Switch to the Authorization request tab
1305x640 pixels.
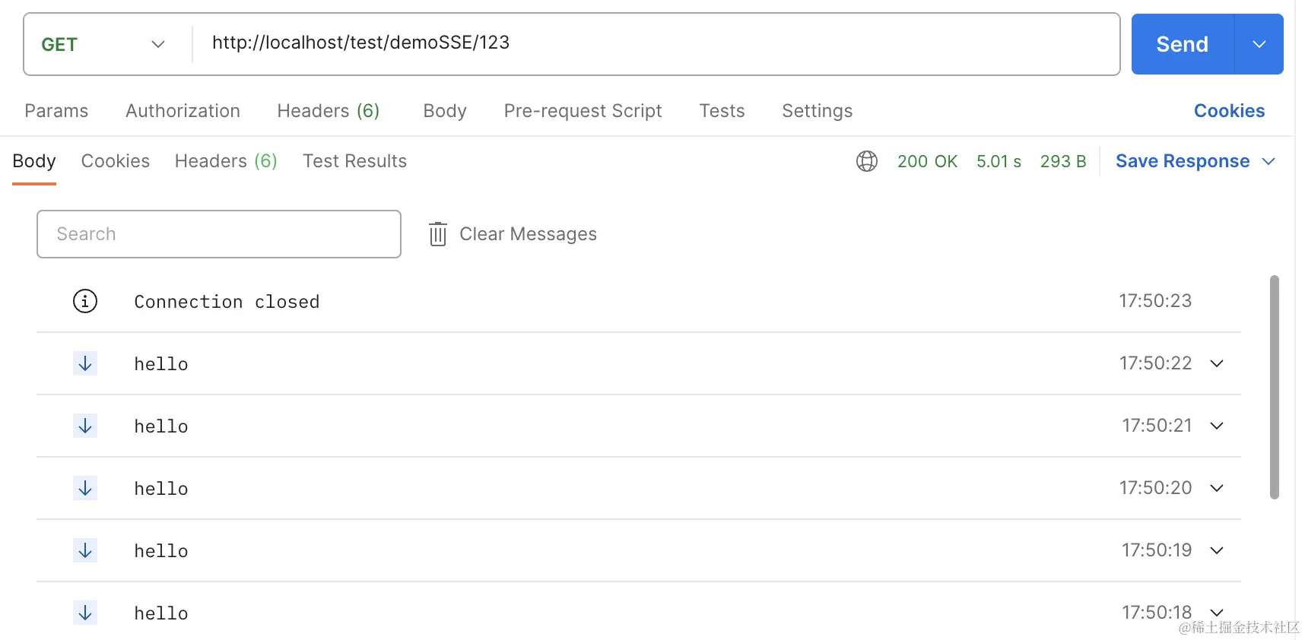(183, 111)
